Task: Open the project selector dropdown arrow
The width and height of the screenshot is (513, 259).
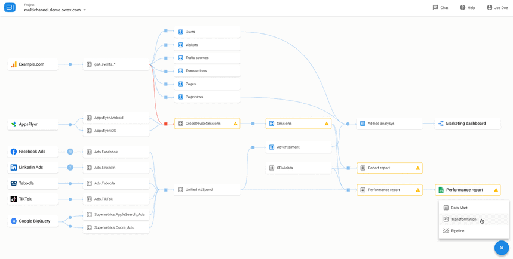Action: tap(84, 10)
